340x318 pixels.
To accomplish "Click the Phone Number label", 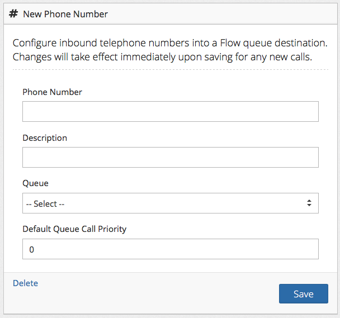I will click(52, 92).
